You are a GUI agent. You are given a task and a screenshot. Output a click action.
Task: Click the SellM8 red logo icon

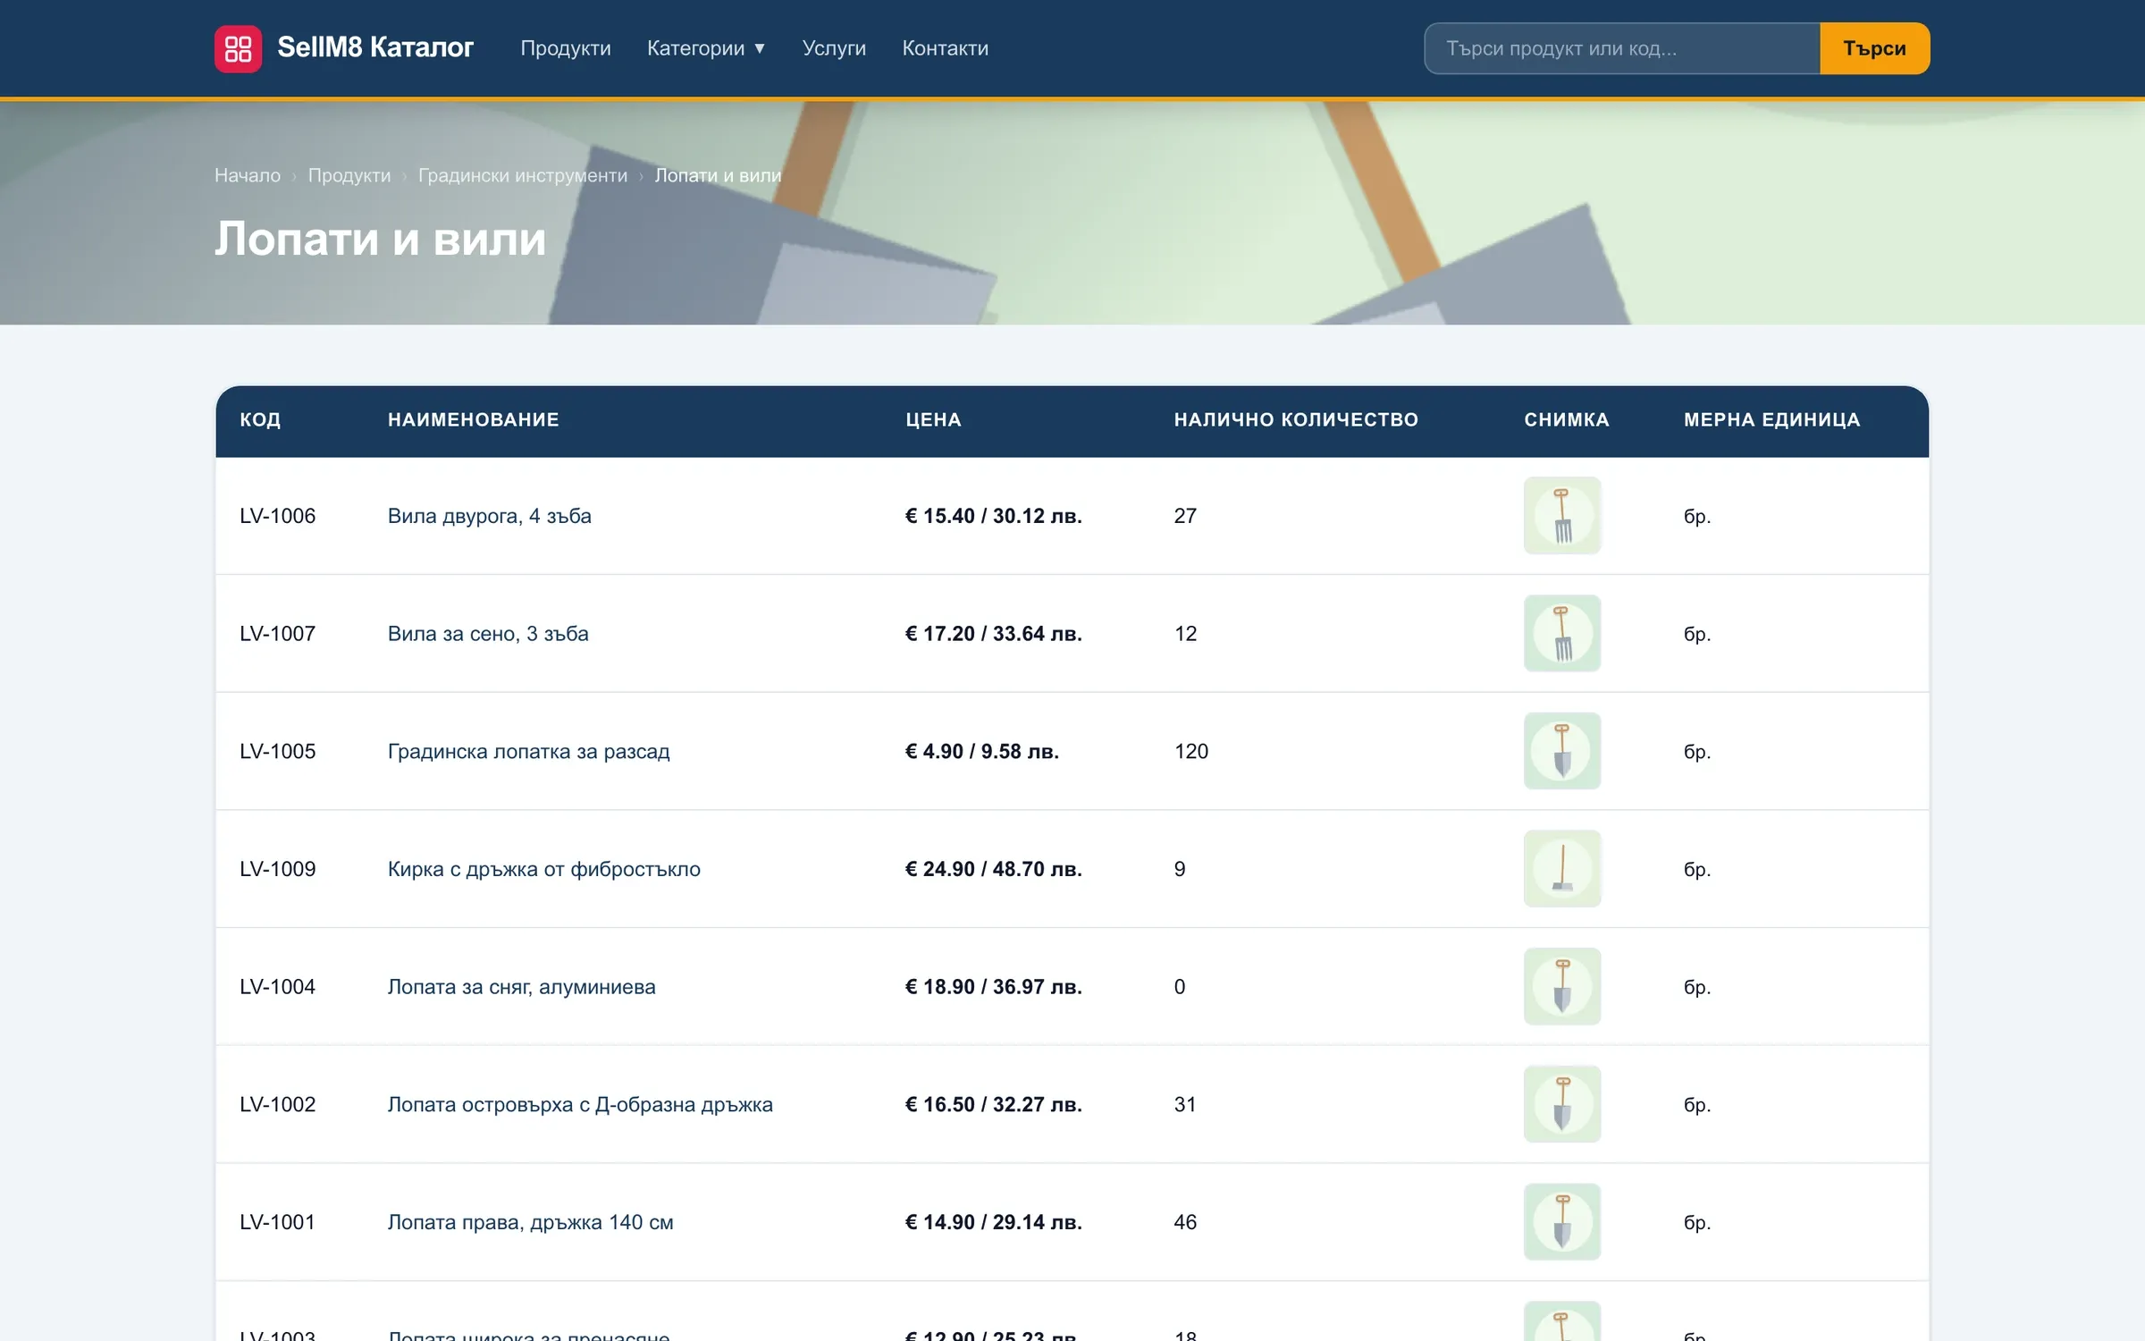(238, 48)
